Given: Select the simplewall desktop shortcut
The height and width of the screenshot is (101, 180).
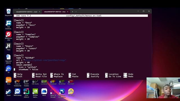Looking at the screenshot, I should tap(53, 82).
